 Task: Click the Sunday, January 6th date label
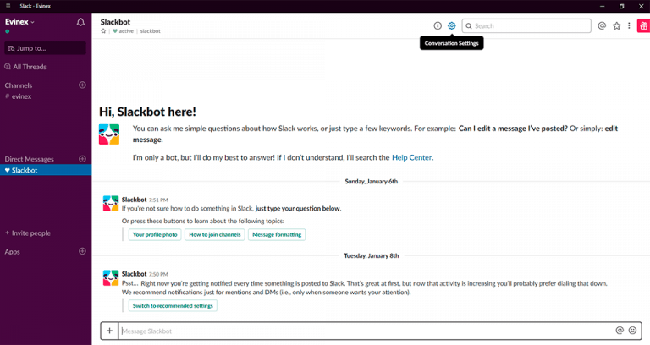coord(371,182)
